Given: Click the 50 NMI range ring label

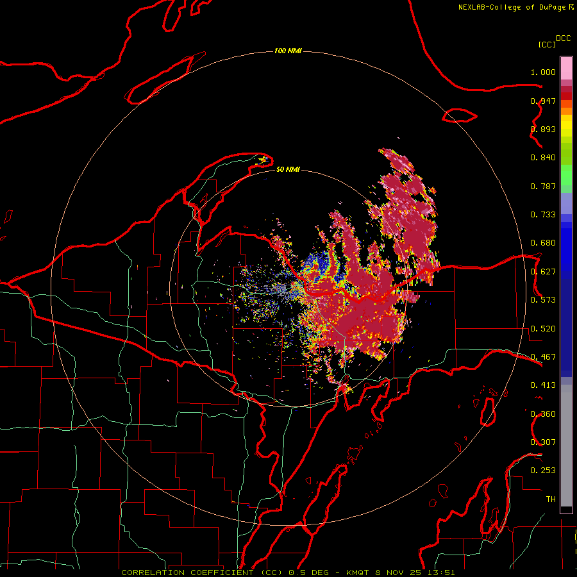Looking at the screenshot, I should [x=288, y=169].
